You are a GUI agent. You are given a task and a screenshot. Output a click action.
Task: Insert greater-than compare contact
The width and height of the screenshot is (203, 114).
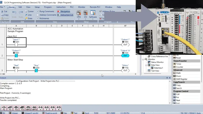53,108
